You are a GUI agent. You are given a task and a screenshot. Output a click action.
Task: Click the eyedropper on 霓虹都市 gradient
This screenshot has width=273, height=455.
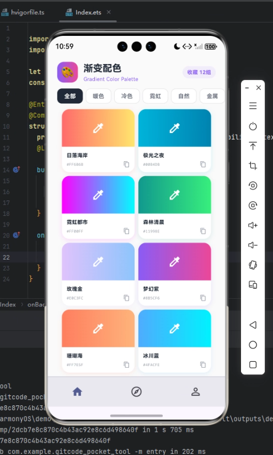98,195
